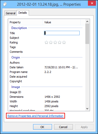Screen dimensions: 98x134
Task: Click the Cancel button
Action: (63, 127)
